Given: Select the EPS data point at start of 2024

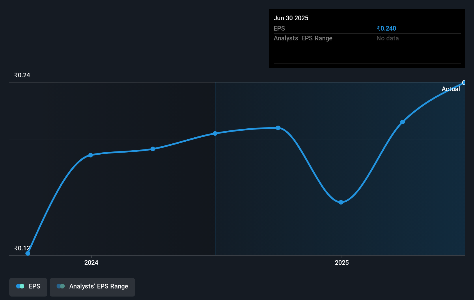Looking at the screenshot, I should pyautogui.click(x=91, y=155).
